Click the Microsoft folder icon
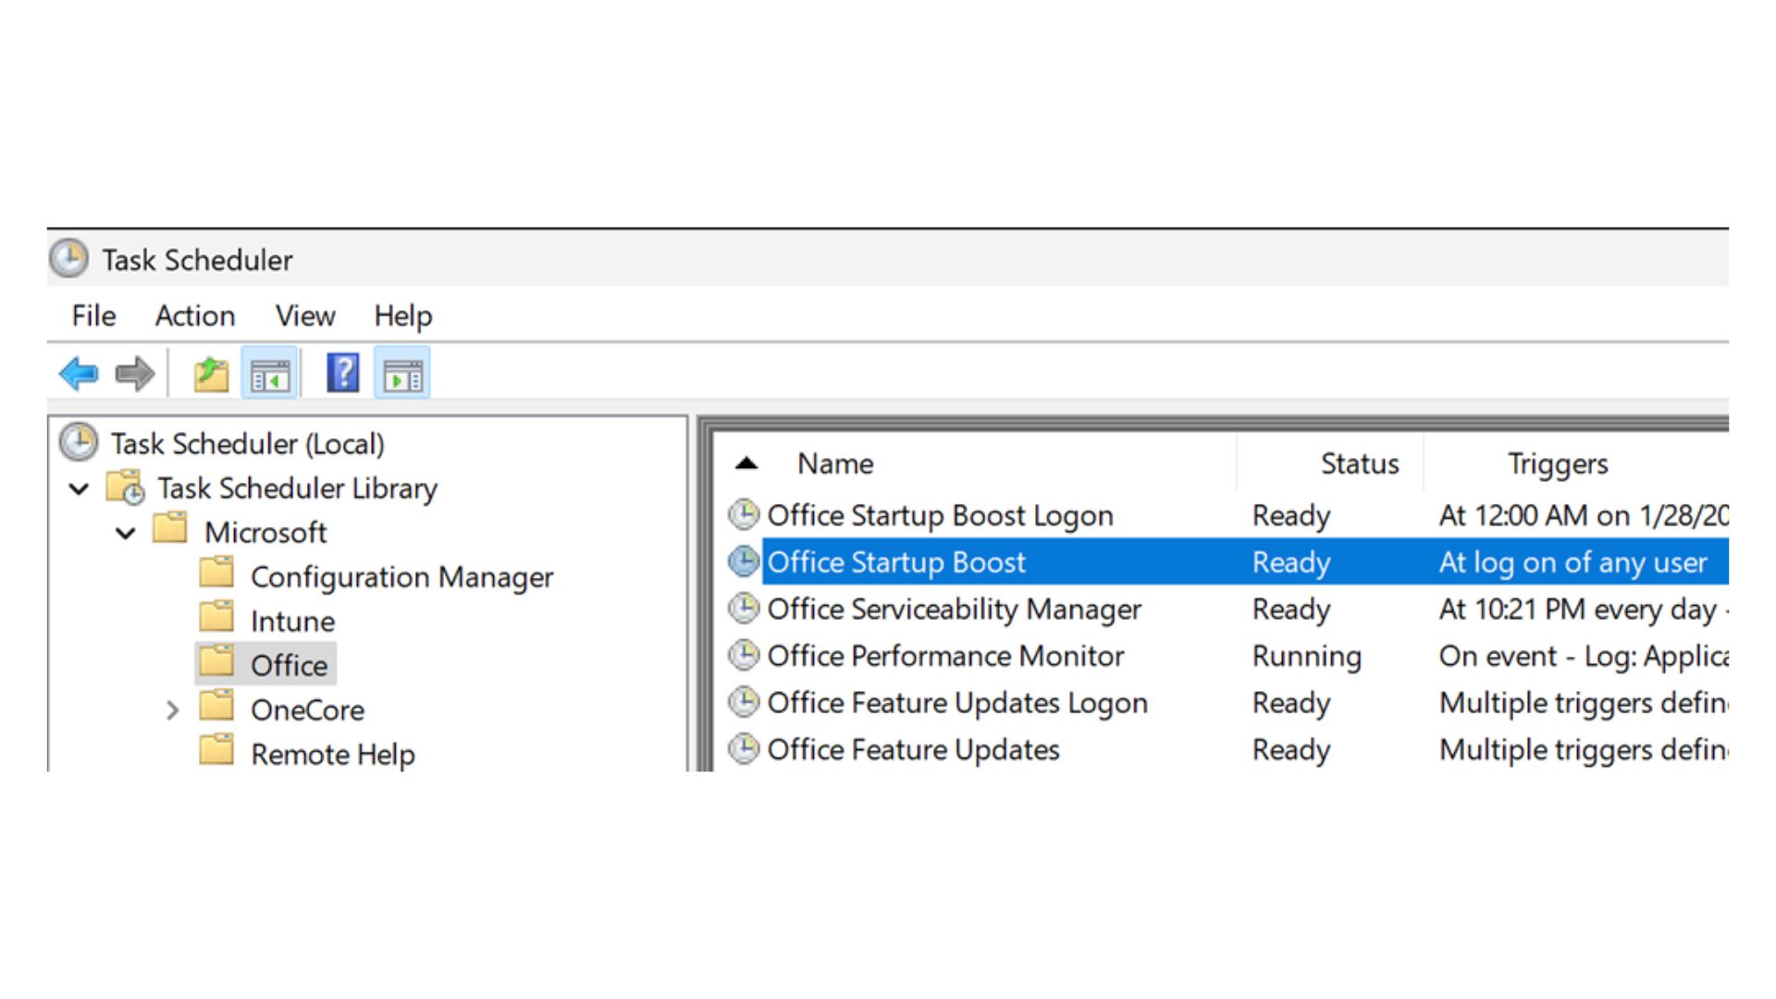Screen dimensions: 1776x999 (170, 529)
